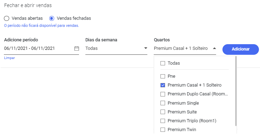
Task: Expand the Dias da semana dropdown arrow
Action: (x=146, y=48)
